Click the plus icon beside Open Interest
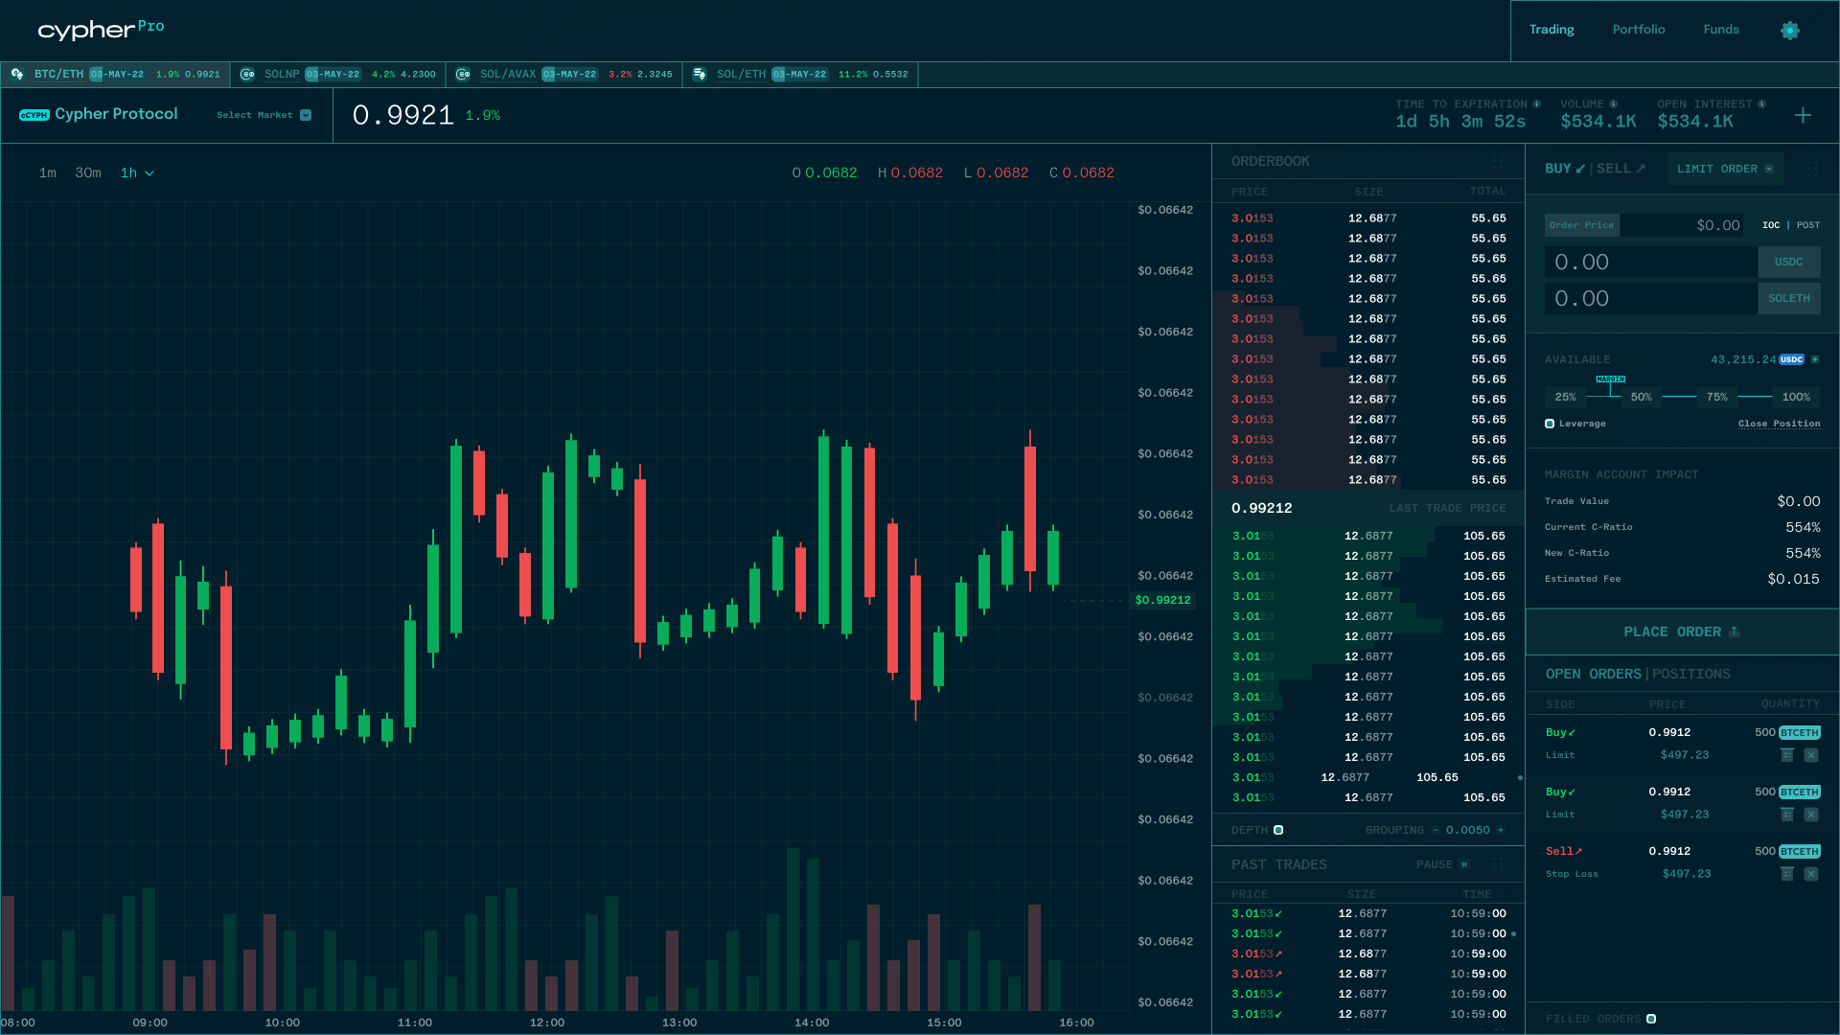The width and height of the screenshot is (1840, 1035). point(1803,115)
